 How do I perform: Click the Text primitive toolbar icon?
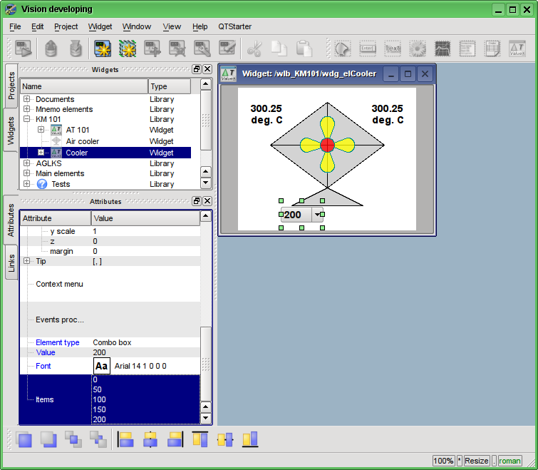pos(393,48)
